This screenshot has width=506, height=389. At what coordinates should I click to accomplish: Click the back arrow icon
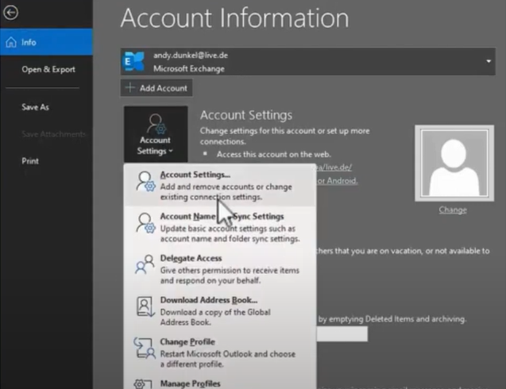click(x=10, y=13)
